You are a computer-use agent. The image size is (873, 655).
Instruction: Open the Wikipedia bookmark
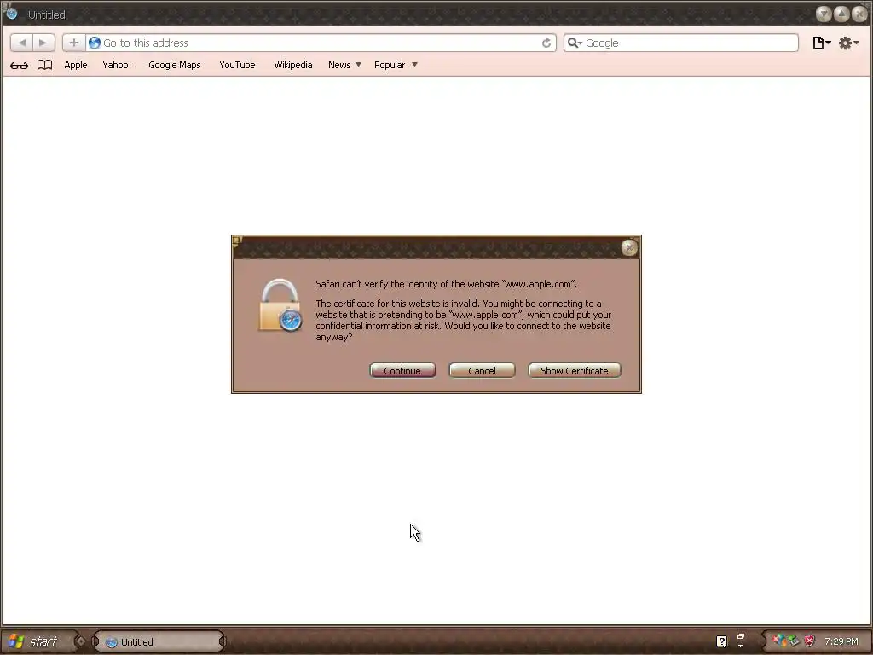[x=293, y=65]
